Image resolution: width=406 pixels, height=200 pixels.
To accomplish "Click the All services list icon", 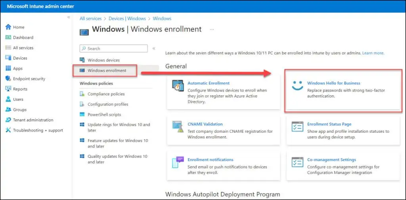I will click(8, 48).
